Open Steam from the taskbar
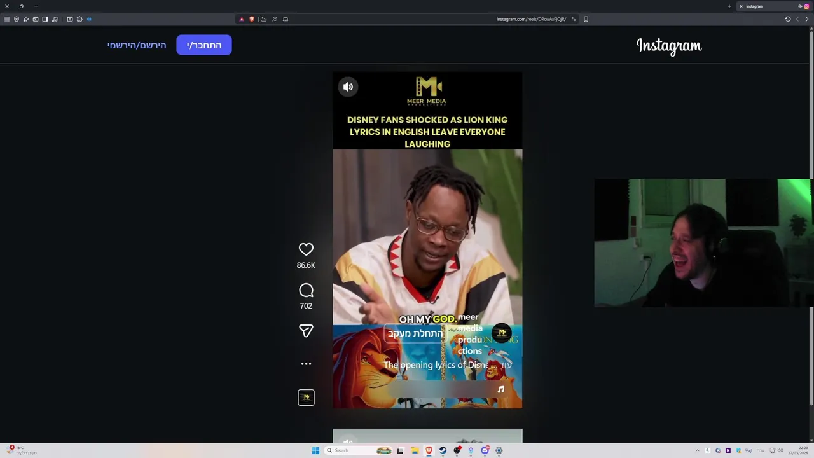The image size is (814, 458). 443,450
